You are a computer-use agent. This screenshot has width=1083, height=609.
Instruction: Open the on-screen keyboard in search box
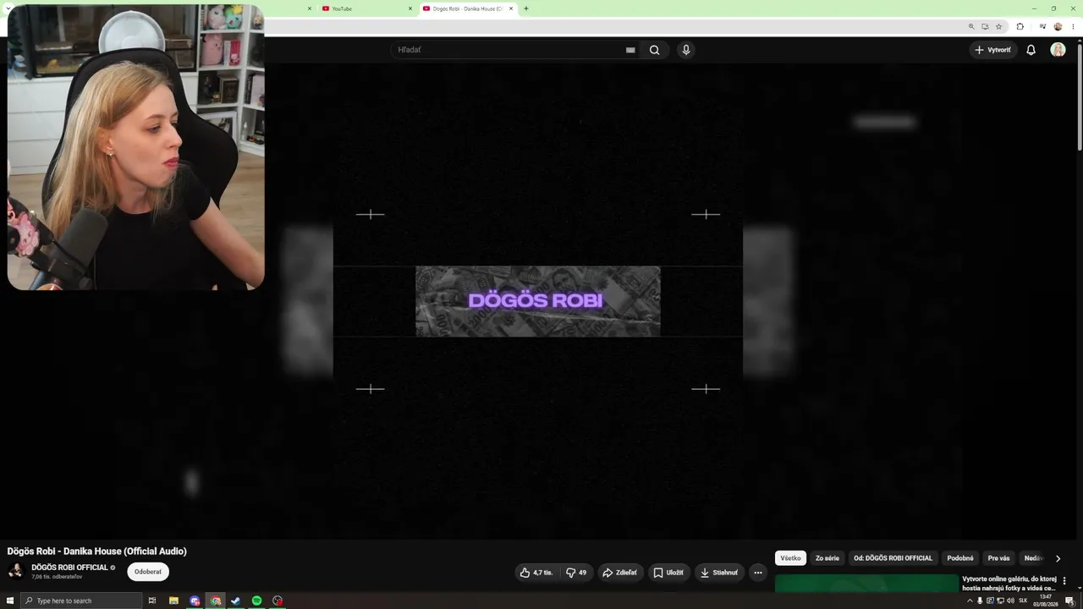tap(630, 50)
